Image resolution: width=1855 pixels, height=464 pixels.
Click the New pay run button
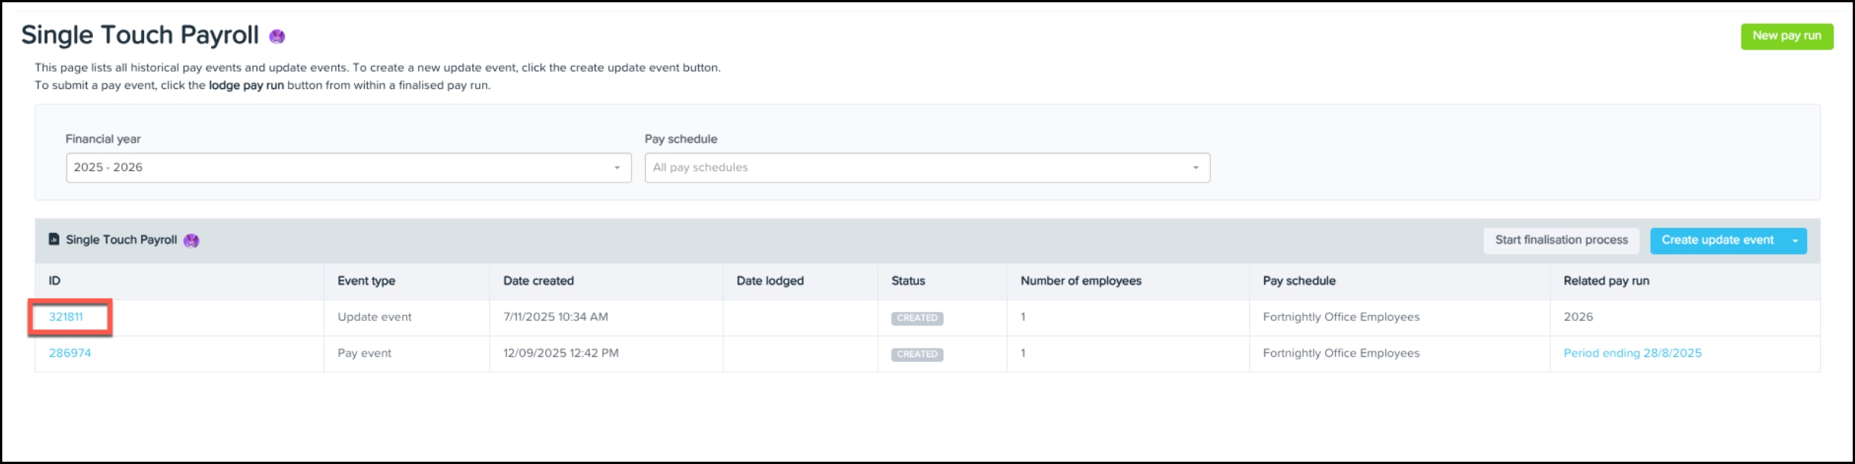click(1786, 36)
